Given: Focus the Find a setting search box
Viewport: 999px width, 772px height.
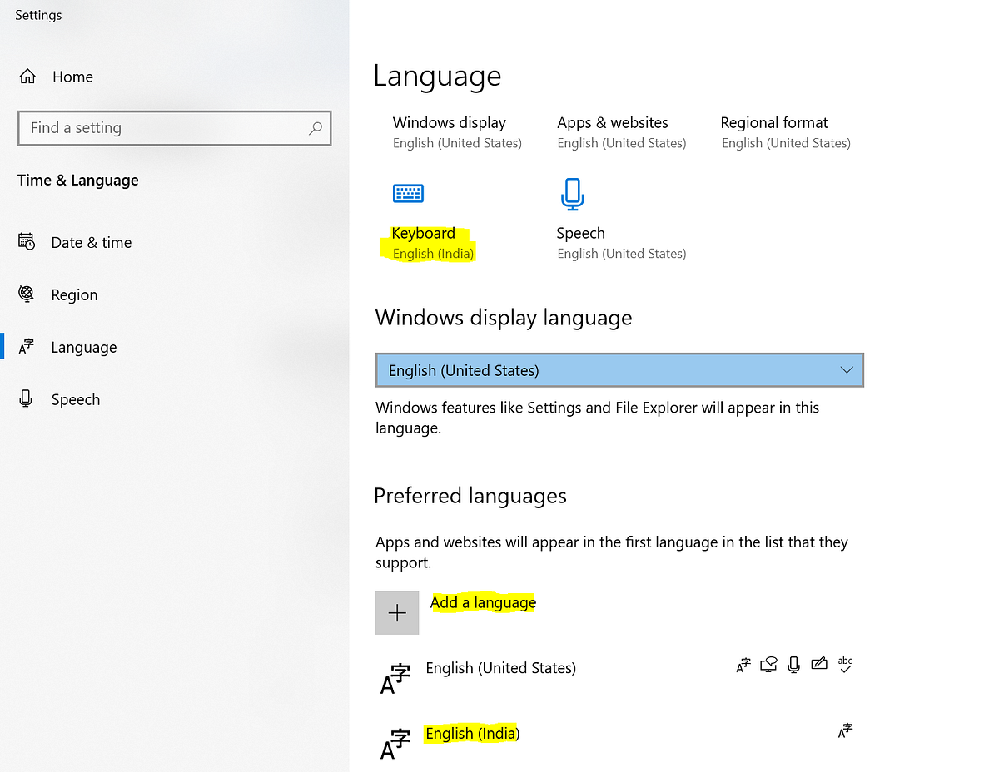Looking at the screenshot, I should pyautogui.click(x=175, y=128).
